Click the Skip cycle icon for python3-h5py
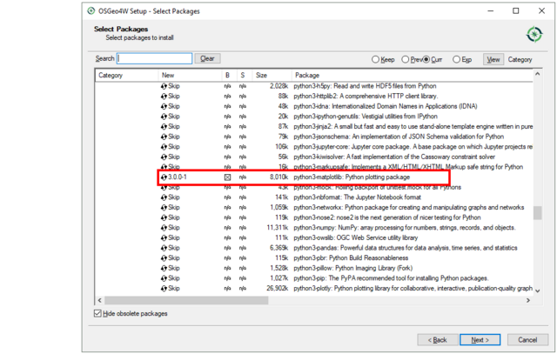This screenshot has width=557, height=354. 164,86
